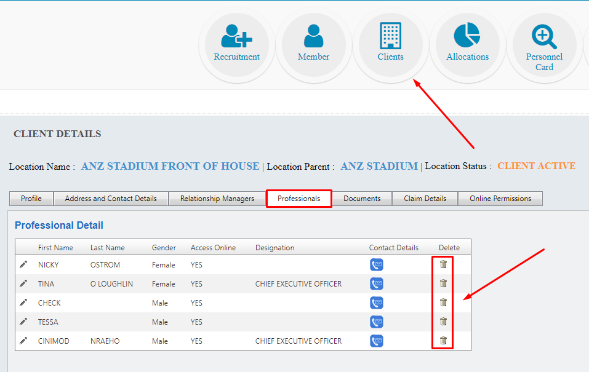This screenshot has width=589, height=372.
Task: Delete TINA O LOUGHLIN using trash icon
Action: (443, 283)
